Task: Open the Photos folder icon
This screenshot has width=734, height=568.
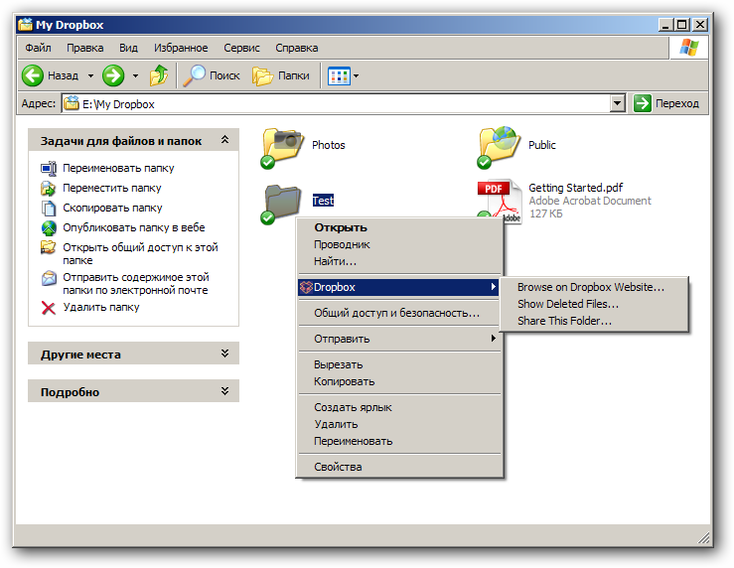Action: [x=281, y=147]
